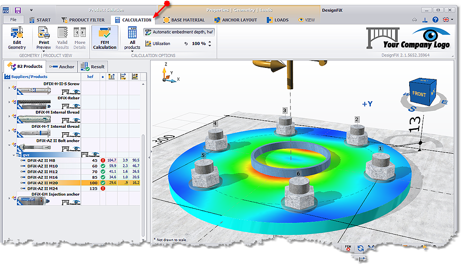Click the FEM cancel icon in status bar
Image resolution: width=461 pixels, height=265 pixels.
pyautogui.click(x=348, y=248)
